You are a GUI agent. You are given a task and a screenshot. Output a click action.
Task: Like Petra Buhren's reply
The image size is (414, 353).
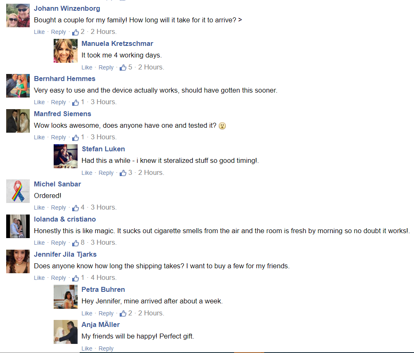[87, 313]
